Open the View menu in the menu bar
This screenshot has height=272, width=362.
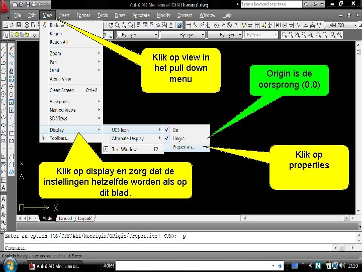(x=47, y=15)
